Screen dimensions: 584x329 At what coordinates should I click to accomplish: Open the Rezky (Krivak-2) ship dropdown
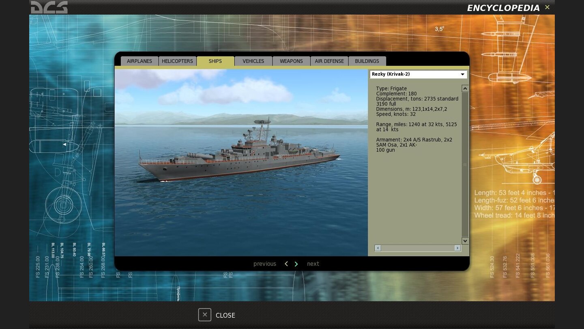418,74
